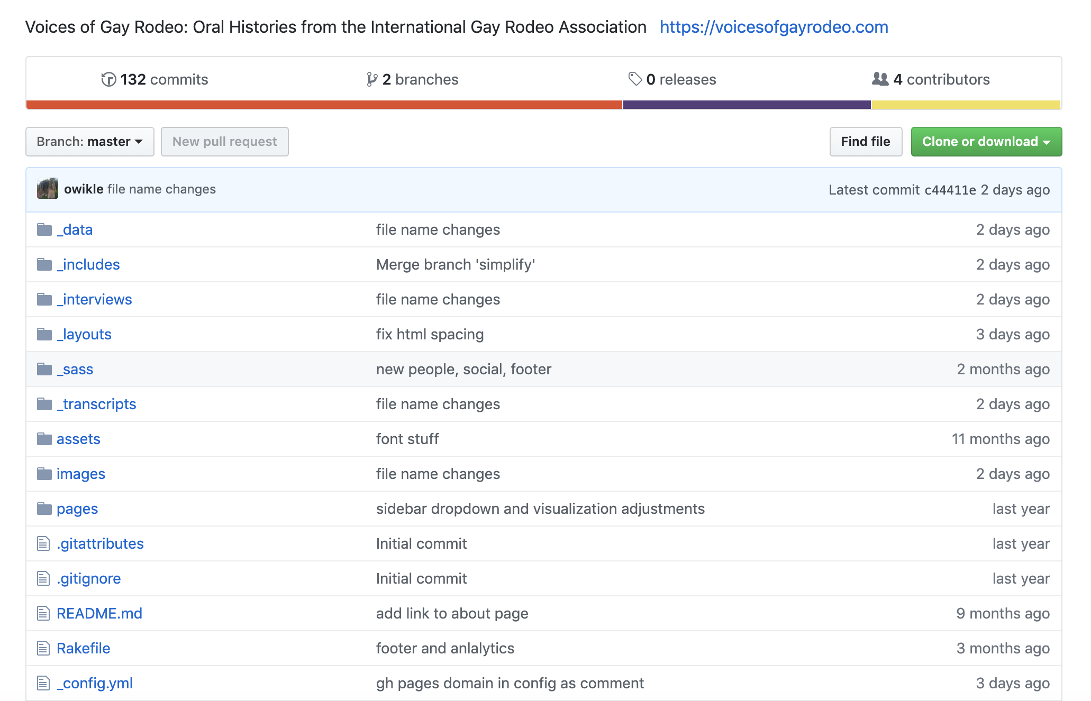
Task: Click the commits history icon
Action: coord(108,79)
